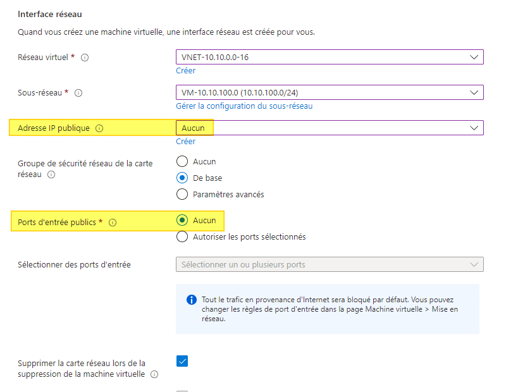506x392 pixels.
Task: Click Gérer la configuration du sous-réseau link
Action: 244,106
